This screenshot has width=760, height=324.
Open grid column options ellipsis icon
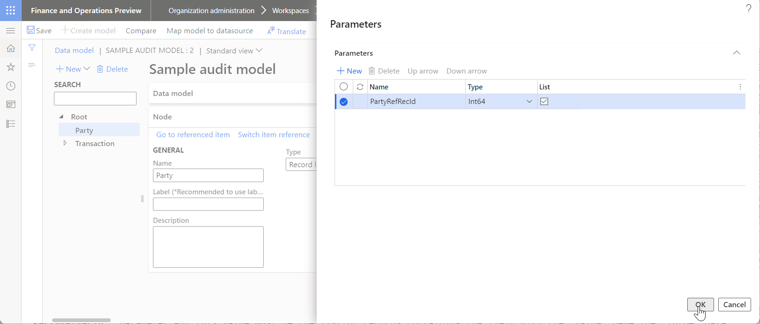tap(740, 87)
